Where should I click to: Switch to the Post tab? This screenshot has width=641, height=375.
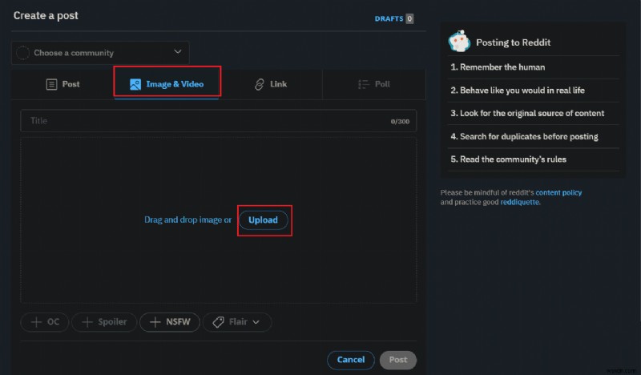(62, 84)
